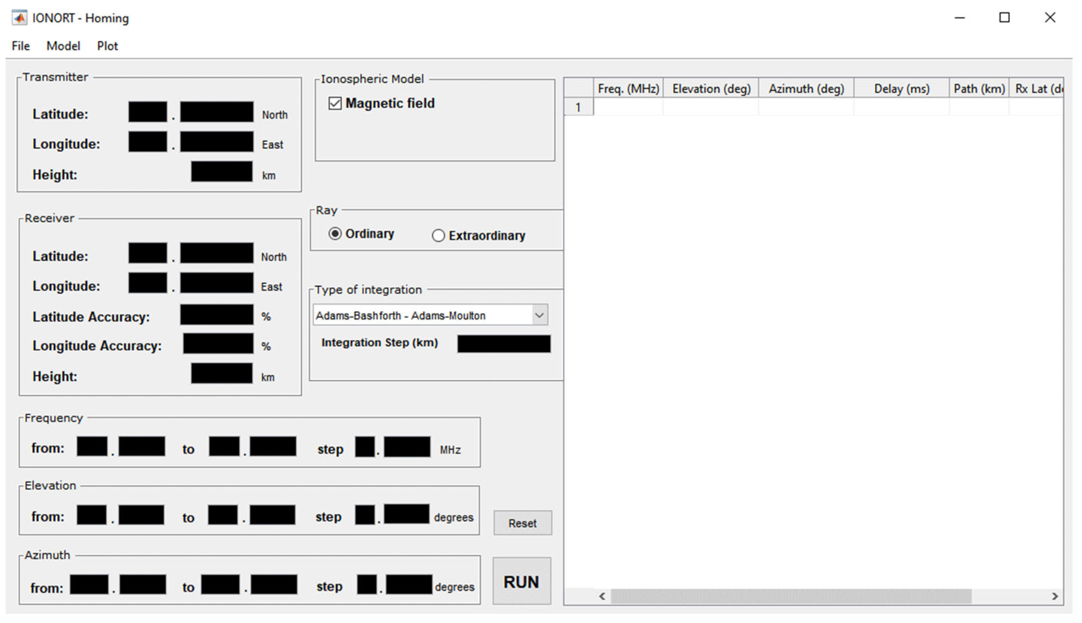The height and width of the screenshot is (623, 1082).
Task: Click the Transmitter Height field
Action: 222,172
